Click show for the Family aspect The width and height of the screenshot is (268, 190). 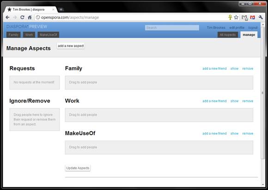pos(234,68)
